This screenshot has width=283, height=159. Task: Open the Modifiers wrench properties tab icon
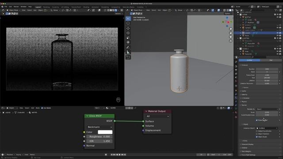pos(236,94)
